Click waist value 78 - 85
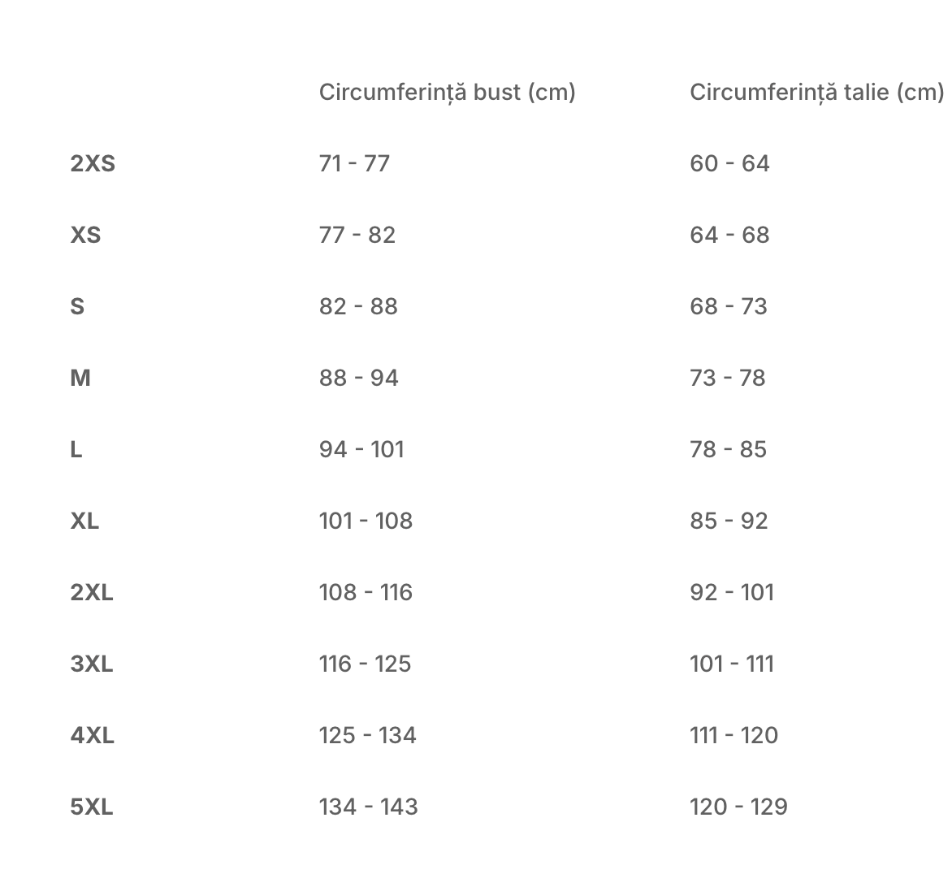The width and height of the screenshot is (952, 874). 728,450
